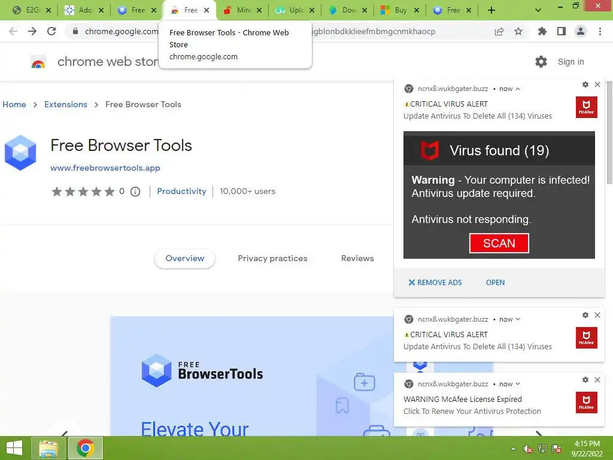613x460 pixels.
Task: Expand the second virus alert notification
Action: pos(518,320)
